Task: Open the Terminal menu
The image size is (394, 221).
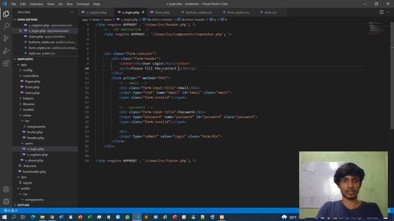Action: coord(83,4)
